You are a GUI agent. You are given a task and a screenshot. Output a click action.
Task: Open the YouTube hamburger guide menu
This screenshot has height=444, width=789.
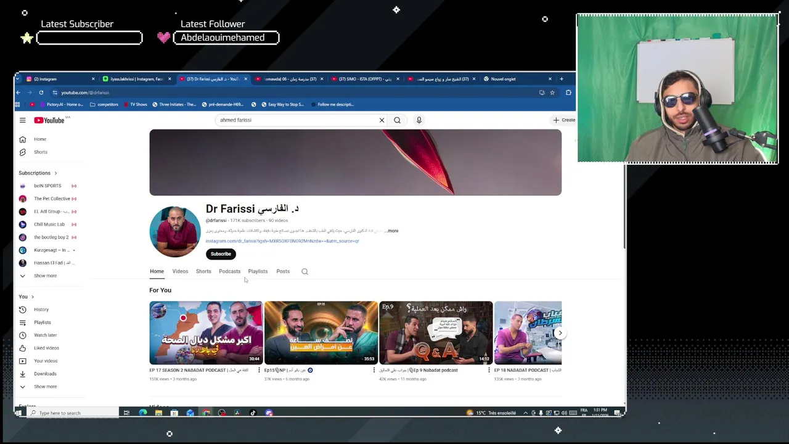point(22,120)
